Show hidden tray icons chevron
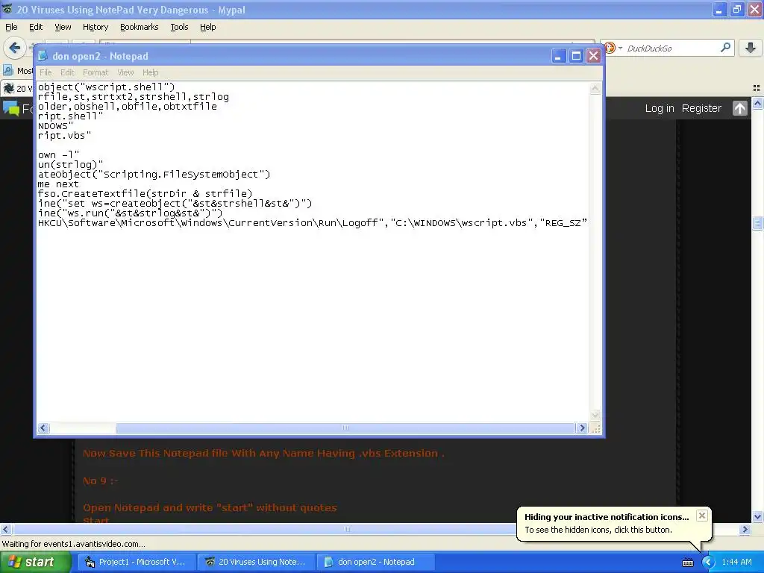Screen dimensions: 764x573 tap(708, 563)
